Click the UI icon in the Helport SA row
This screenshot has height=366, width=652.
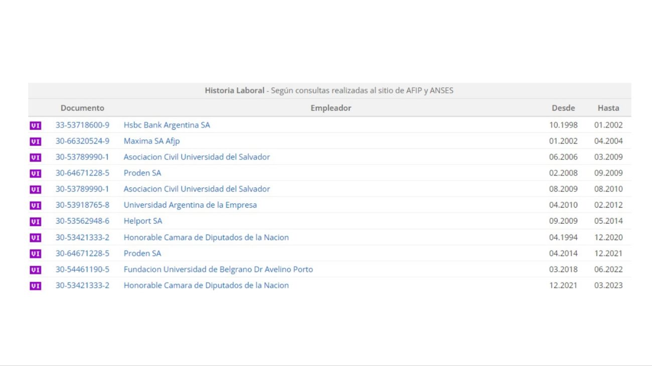(x=35, y=222)
